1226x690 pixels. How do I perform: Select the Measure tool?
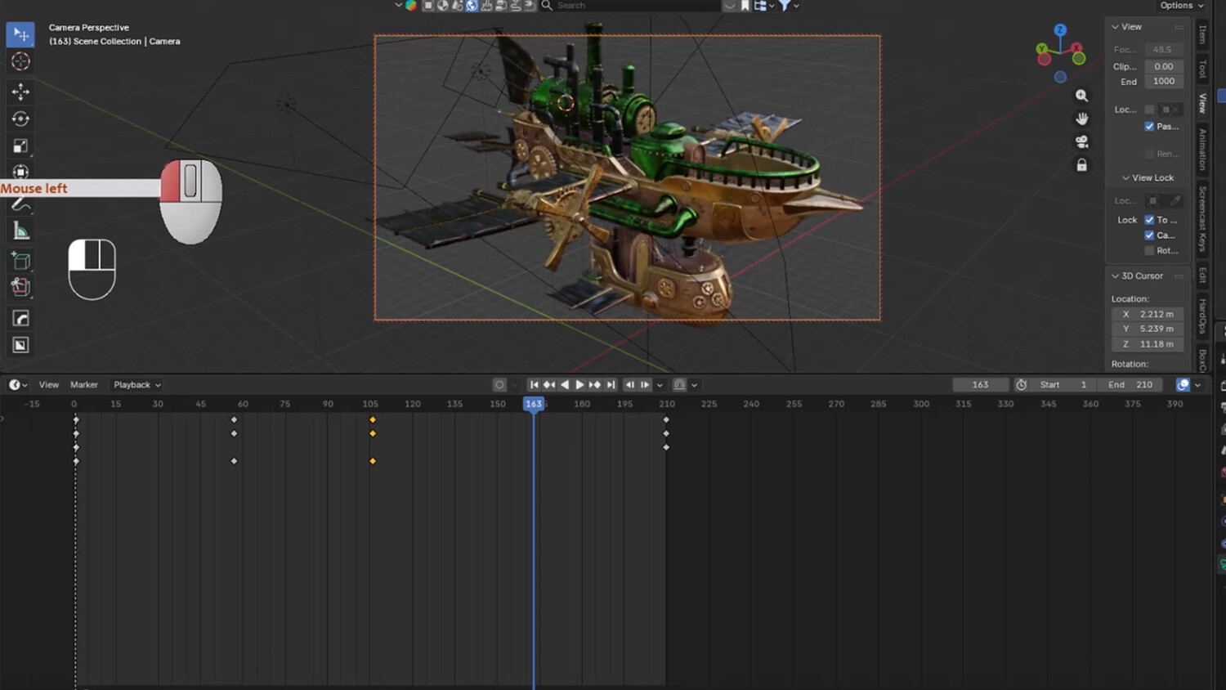20,231
